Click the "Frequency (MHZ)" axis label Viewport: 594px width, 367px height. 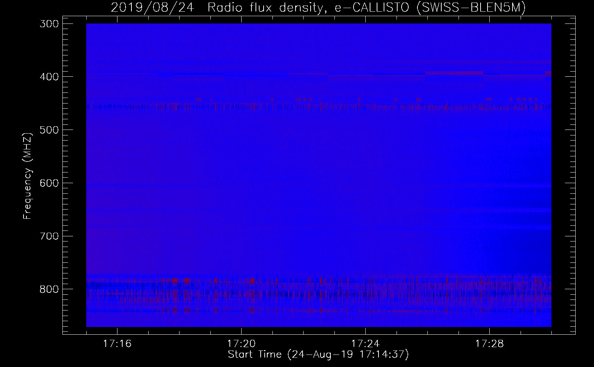pyautogui.click(x=28, y=176)
